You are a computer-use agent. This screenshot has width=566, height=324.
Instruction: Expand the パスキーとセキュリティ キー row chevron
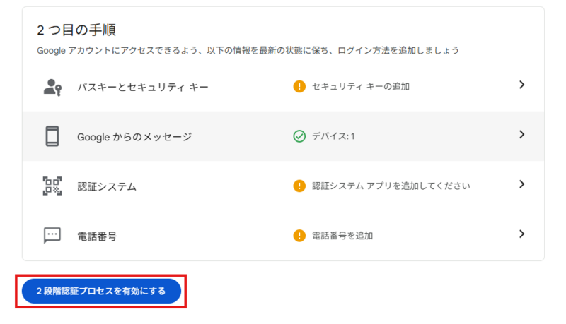pos(521,85)
